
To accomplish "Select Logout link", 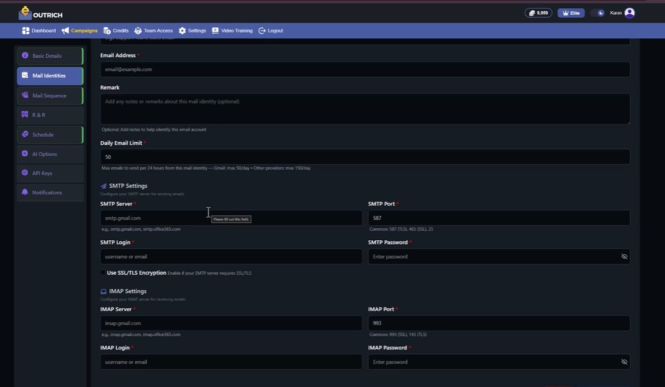I will (x=270, y=31).
